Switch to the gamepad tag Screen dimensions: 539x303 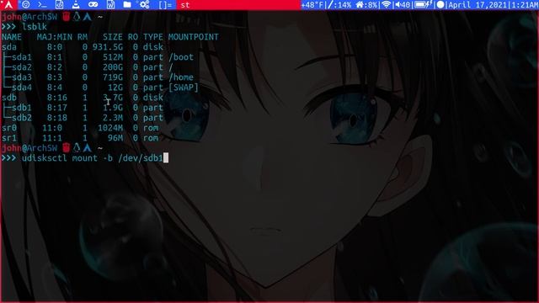coord(93,5)
